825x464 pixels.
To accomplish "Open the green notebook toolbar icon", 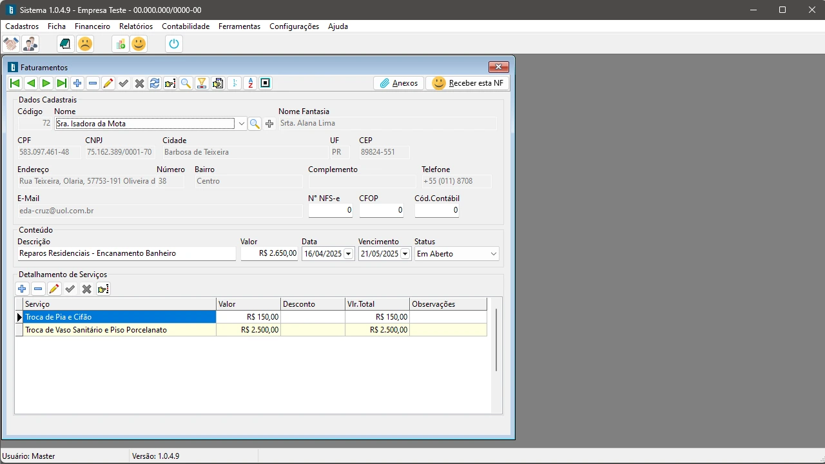I will pyautogui.click(x=65, y=44).
